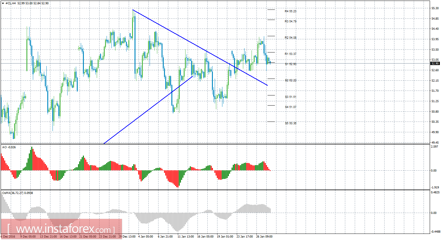Viewport: 442px width, 240px height.
Task: Select the R3 54.79 resistance label
Action: [291, 21]
